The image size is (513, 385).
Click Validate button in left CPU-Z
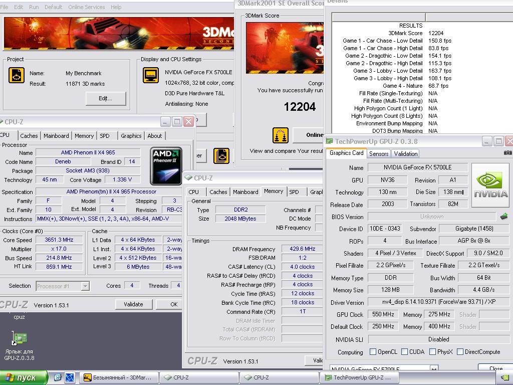133,304
